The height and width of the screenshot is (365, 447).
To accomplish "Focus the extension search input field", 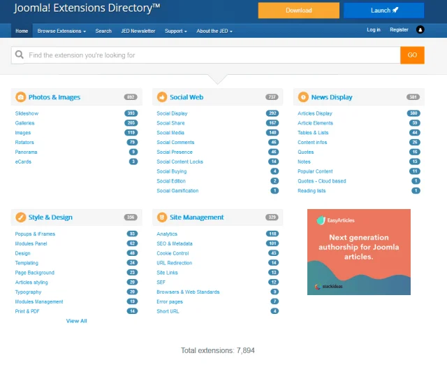I will coord(210,55).
